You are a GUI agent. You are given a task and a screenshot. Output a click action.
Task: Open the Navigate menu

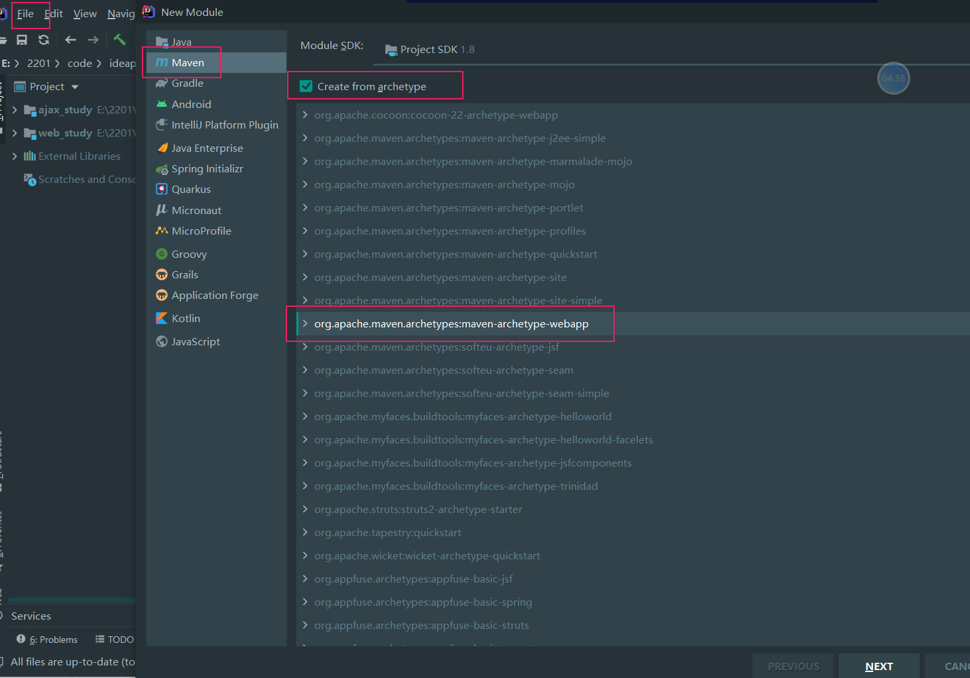(x=121, y=13)
